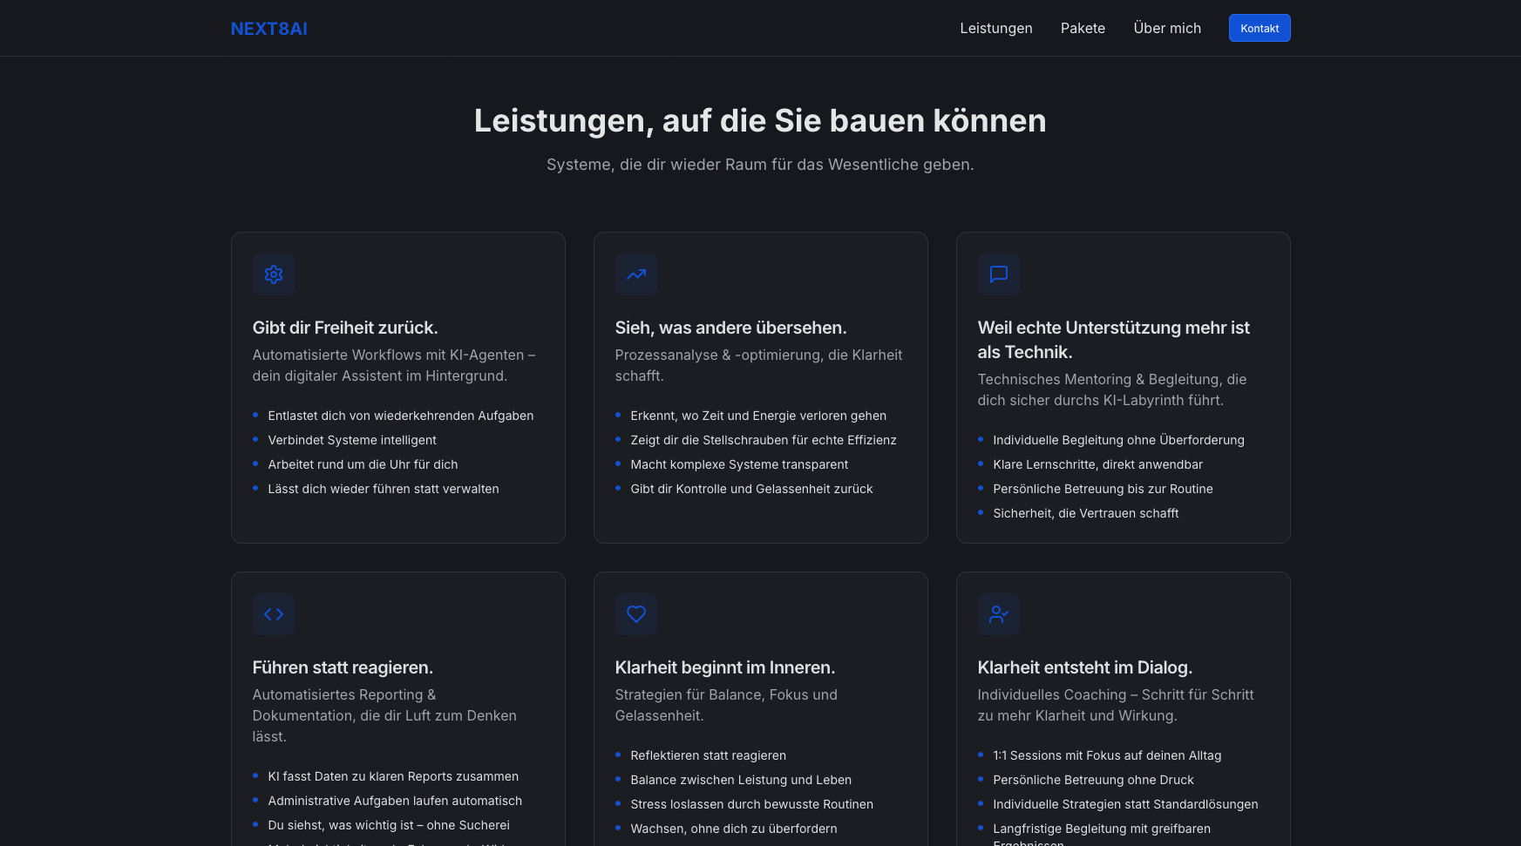The width and height of the screenshot is (1521, 846).
Task: Click the person icon on the coaching card
Action: point(999,614)
